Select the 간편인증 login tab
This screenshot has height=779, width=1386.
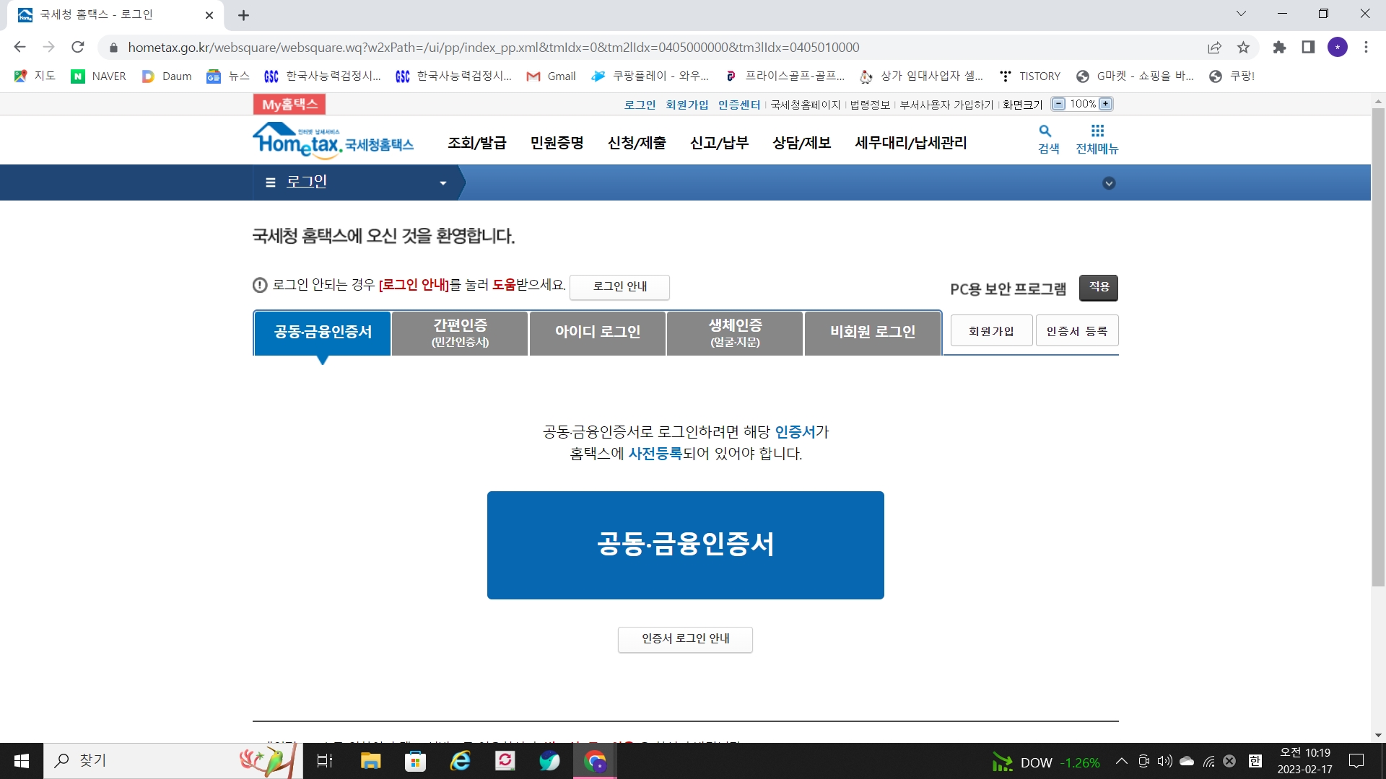tap(460, 333)
